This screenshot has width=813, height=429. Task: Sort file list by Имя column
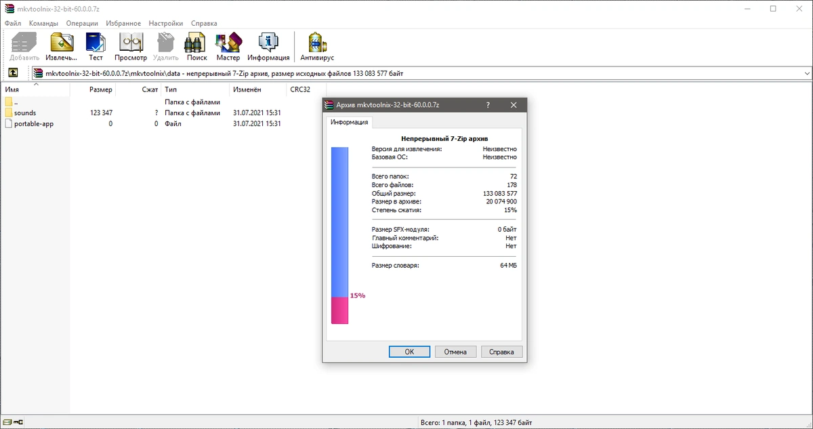pyautogui.click(x=35, y=89)
